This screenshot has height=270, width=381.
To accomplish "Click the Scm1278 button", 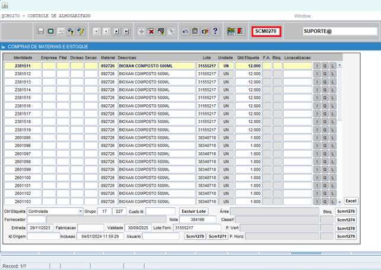I will tap(346, 229).
